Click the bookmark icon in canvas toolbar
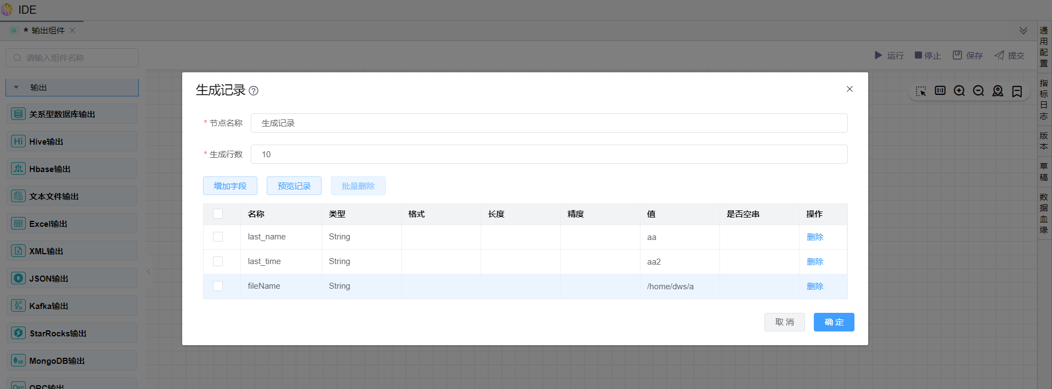The image size is (1052, 389). (x=1017, y=91)
